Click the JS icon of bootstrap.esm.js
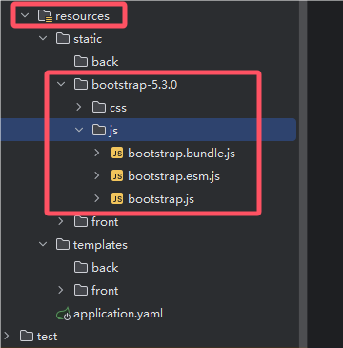The height and width of the screenshot is (348, 343). pos(117,176)
